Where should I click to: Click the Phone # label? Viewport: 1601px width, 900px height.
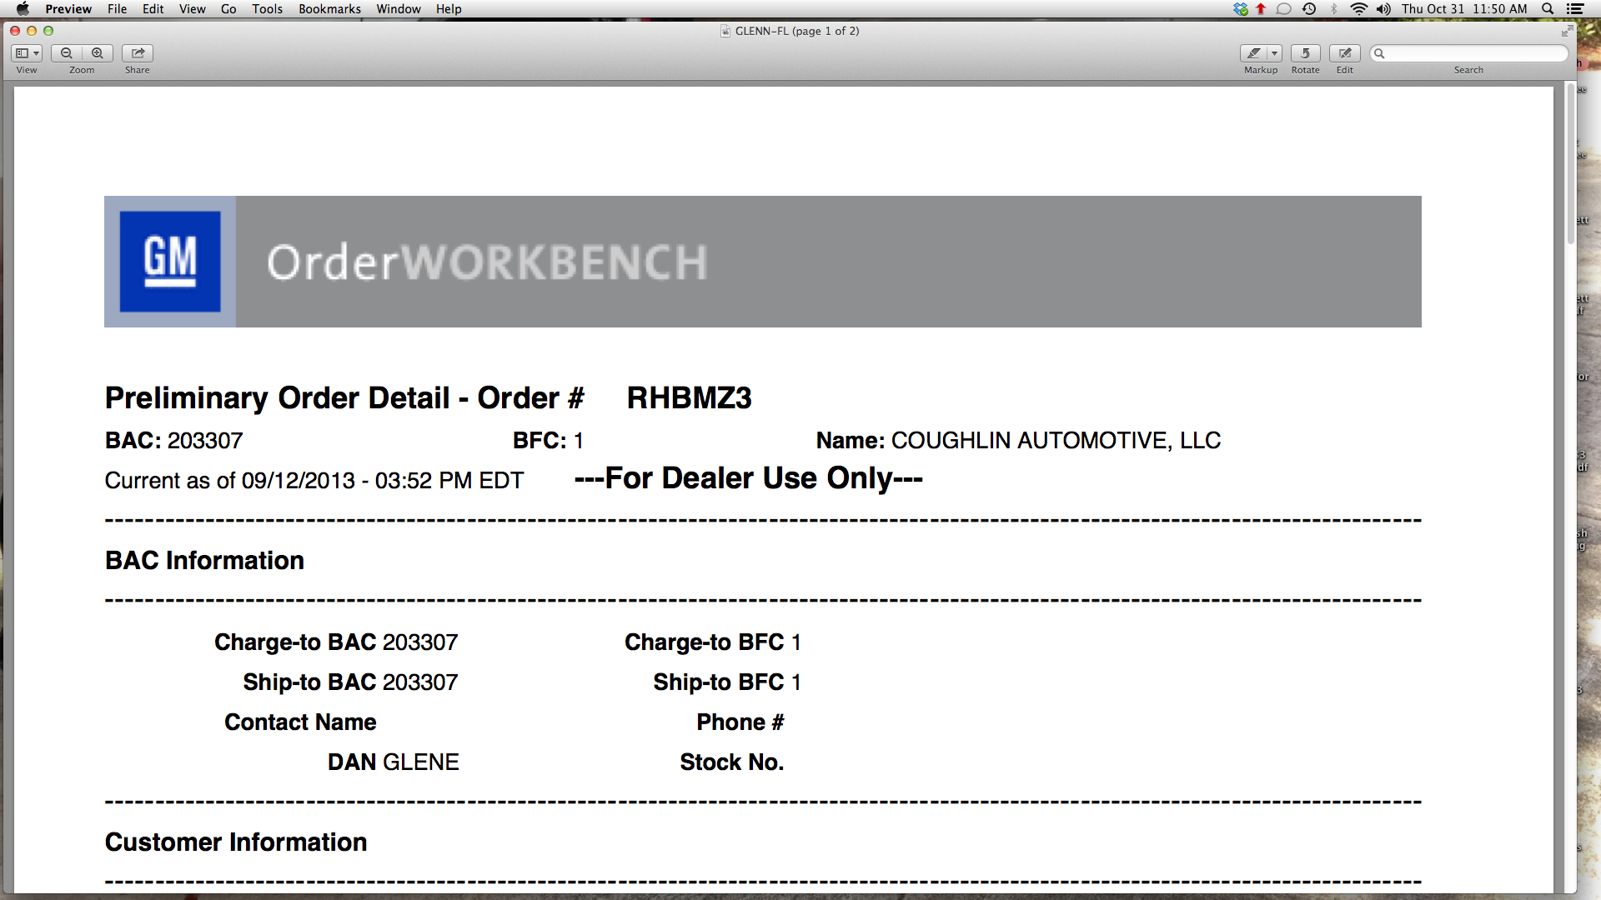(x=740, y=722)
